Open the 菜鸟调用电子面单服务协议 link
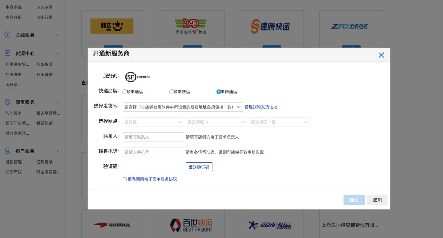The width and height of the screenshot is (443, 238). point(152,179)
